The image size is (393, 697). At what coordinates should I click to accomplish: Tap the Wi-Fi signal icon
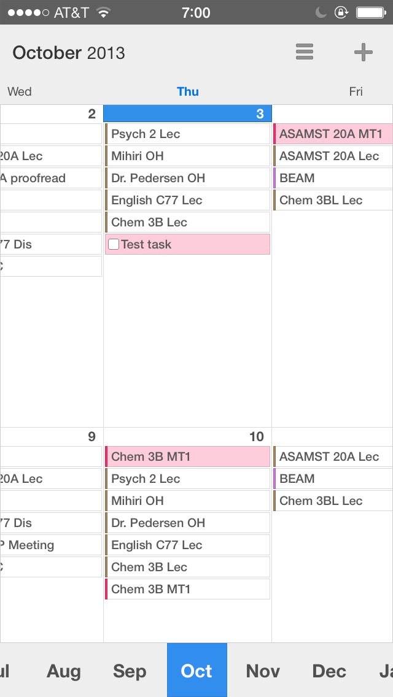(x=103, y=12)
